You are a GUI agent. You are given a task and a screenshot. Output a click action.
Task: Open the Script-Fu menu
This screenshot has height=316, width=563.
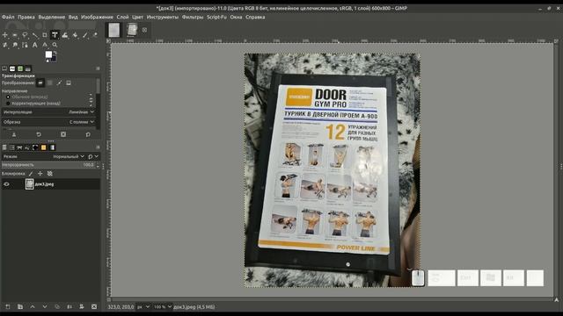[216, 17]
